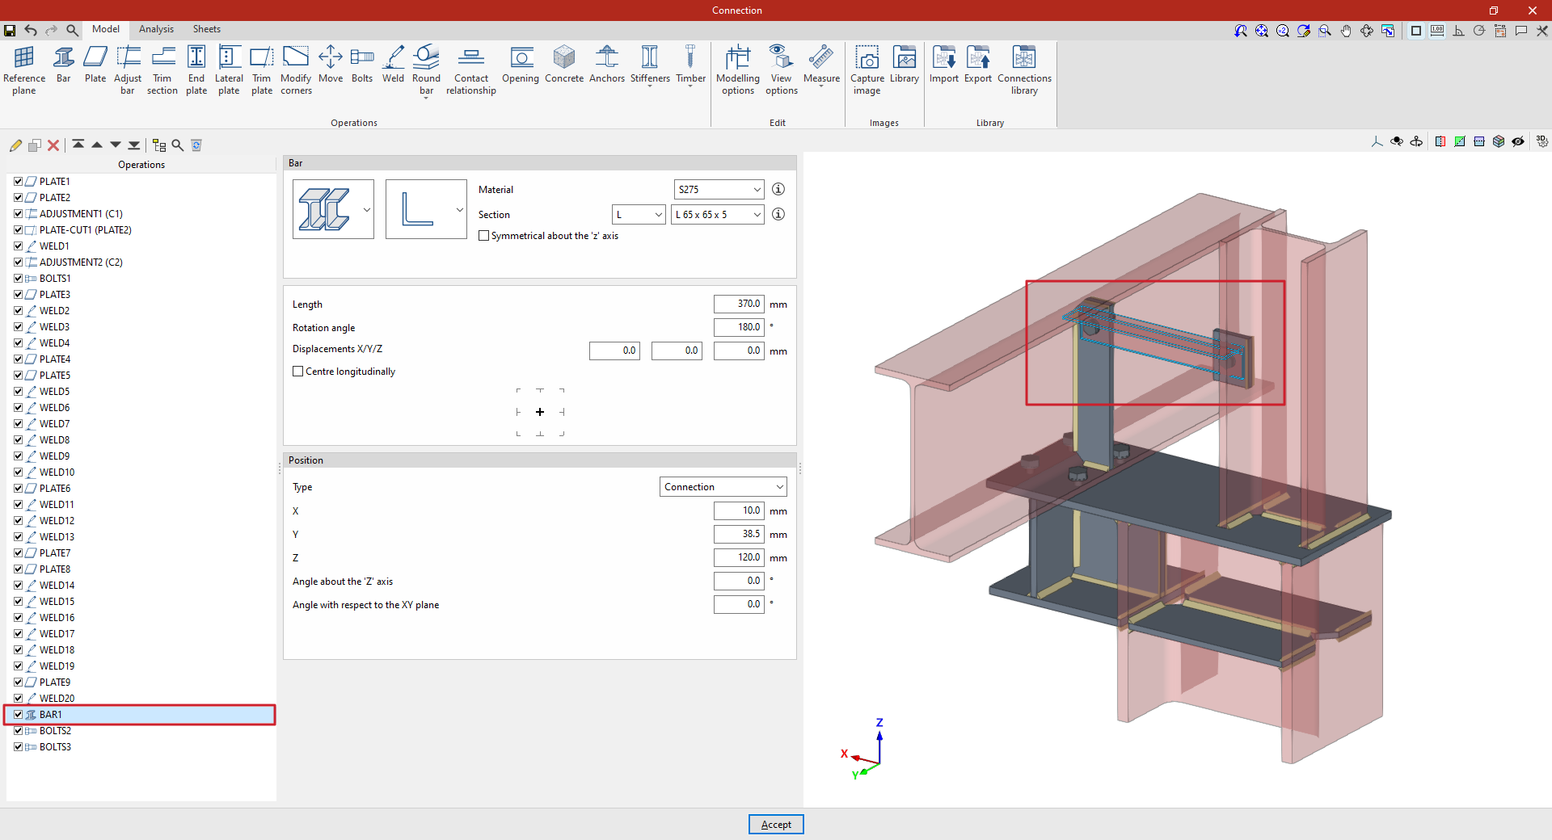Uncheck the BOLTS1 operation checkbox
Viewport: 1552px width, 840px height.
point(18,279)
